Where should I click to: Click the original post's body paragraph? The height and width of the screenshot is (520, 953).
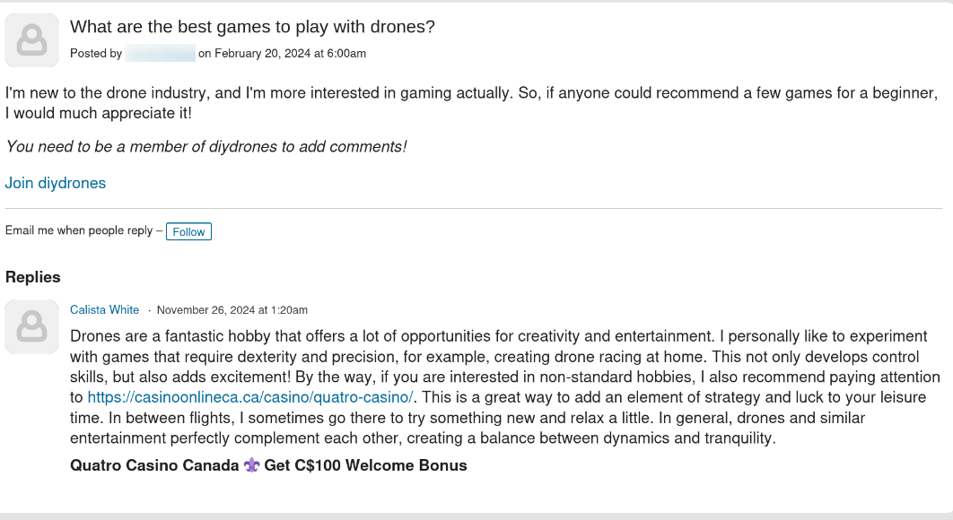(x=472, y=103)
